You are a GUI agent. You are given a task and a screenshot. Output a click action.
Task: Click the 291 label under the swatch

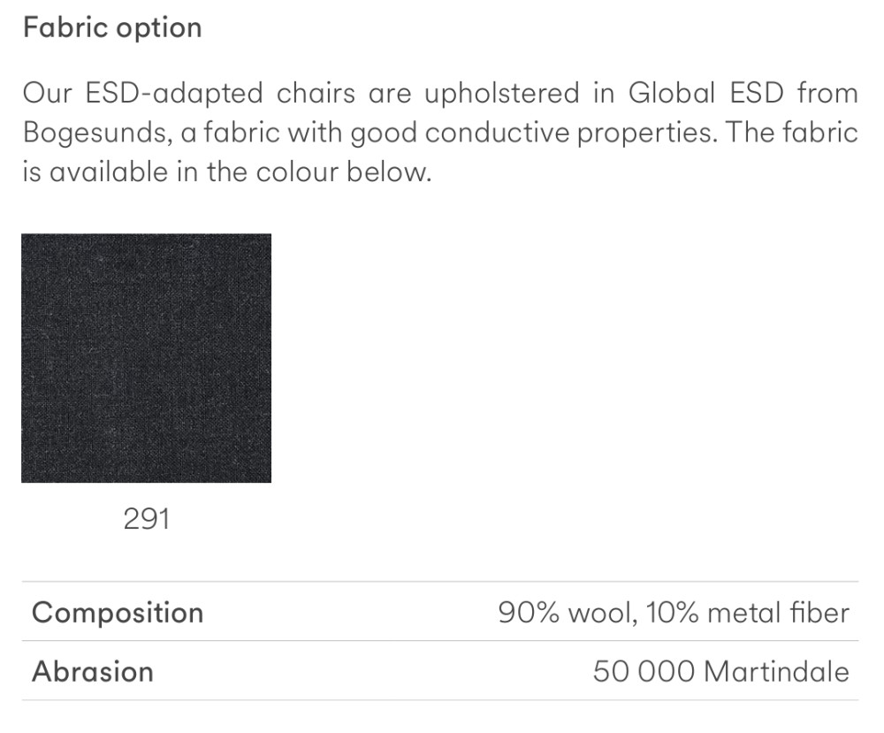click(x=146, y=519)
